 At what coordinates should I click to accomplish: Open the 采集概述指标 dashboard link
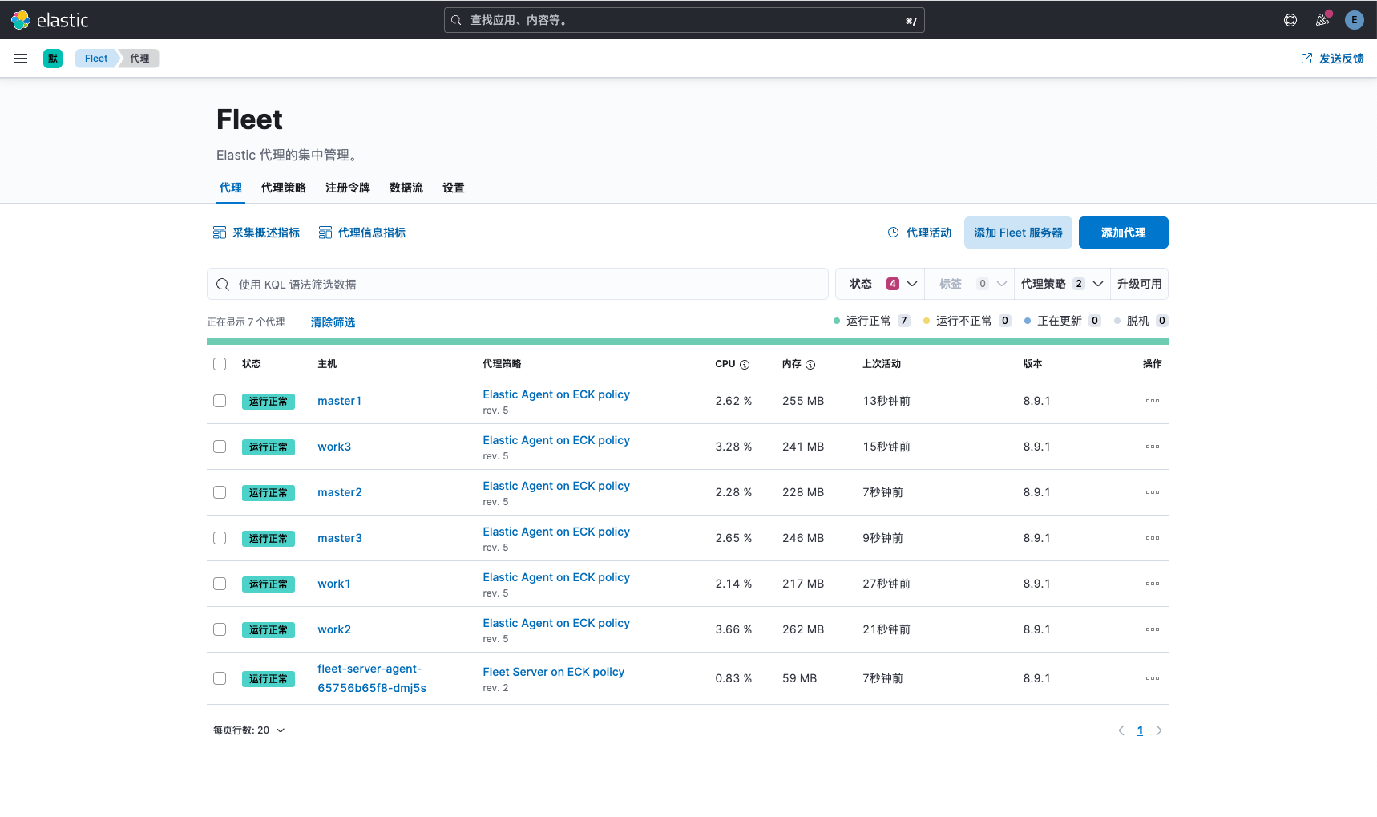(256, 233)
